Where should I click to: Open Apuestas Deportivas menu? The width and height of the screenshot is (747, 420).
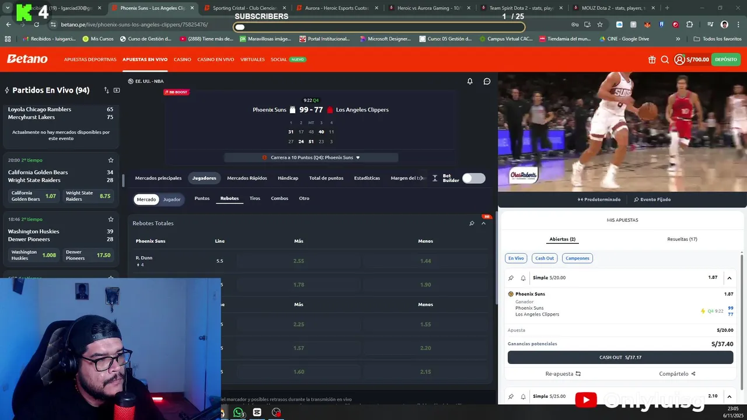point(90,60)
